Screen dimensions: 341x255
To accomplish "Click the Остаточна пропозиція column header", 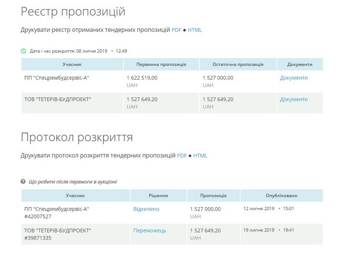I will 238,65.
